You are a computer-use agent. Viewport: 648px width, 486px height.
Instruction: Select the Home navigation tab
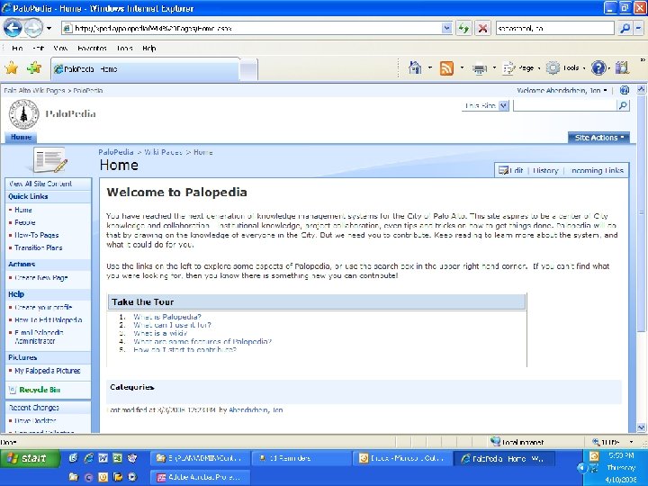(x=21, y=137)
